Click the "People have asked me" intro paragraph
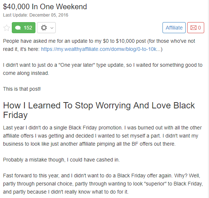Image resolution: width=209 pixels, height=198 pixels. coord(99,45)
